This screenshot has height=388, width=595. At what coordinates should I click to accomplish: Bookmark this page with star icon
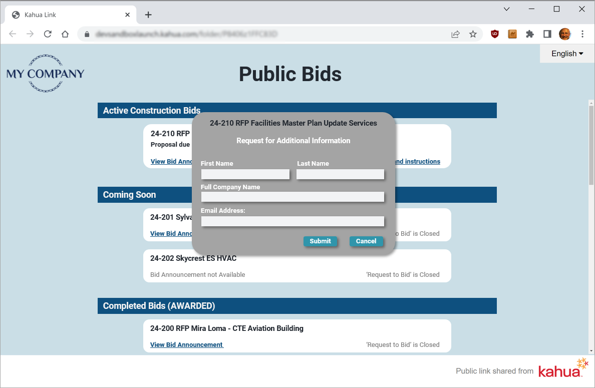(473, 34)
